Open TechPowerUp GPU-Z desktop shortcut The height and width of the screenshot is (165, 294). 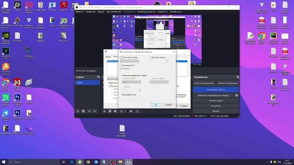[x=64, y=22]
